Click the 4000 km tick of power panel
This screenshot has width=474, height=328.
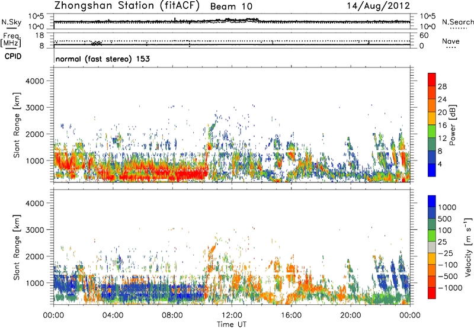point(34,81)
